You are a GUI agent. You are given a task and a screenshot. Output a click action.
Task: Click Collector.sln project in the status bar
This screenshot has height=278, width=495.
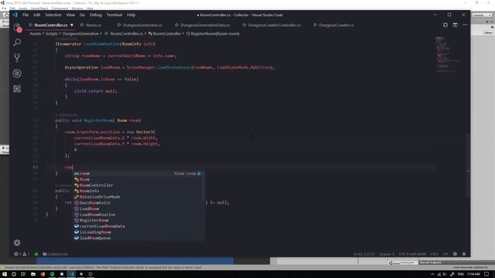[55, 254]
